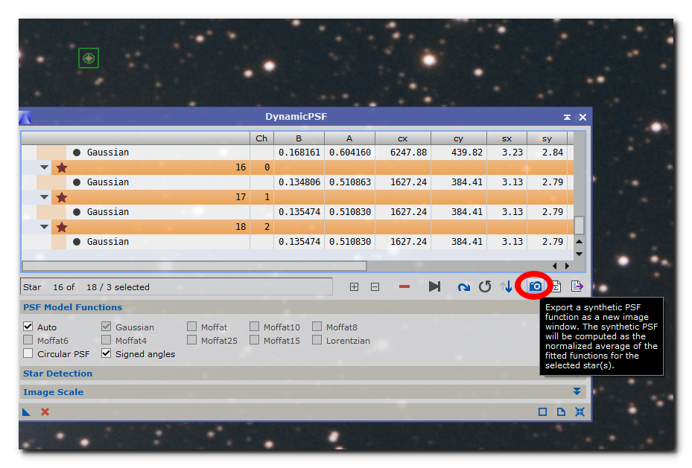The width and height of the screenshot is (692, 468).
Task: Click the DynamicPSF title bar triangle icon
Action: coord(25,118)
